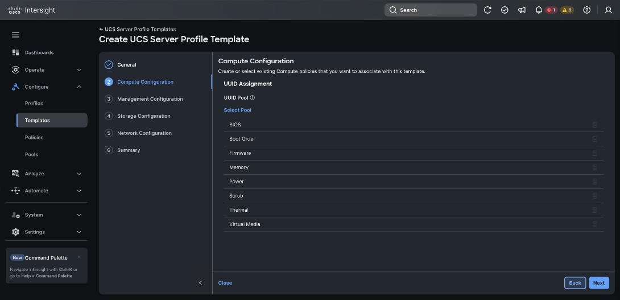The image size is (620, 300).
Task: Click the Cisco Intersight logo
Action: [x=32, y=10]
